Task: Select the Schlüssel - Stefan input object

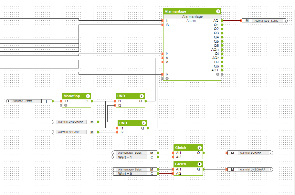Action: [29, 101]
